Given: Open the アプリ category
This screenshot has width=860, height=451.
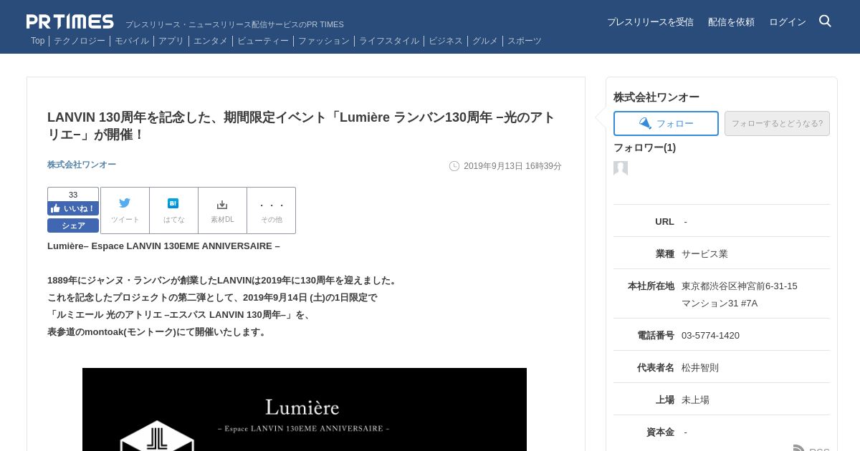Looking at the screenshot, I should point(171,41).
